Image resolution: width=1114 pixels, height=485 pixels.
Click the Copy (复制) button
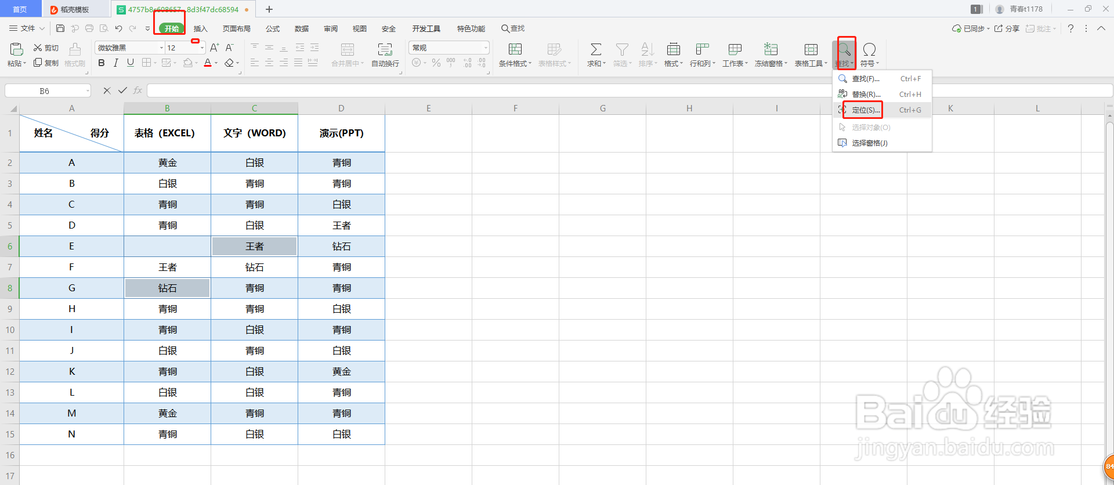point(46,63)
